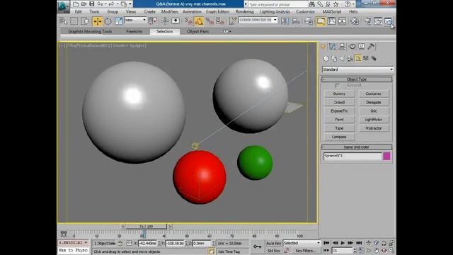Toggle Absolute/Offset transform type-in mode
This screenshot has width=453, height=255.
[x=129, y=243]
